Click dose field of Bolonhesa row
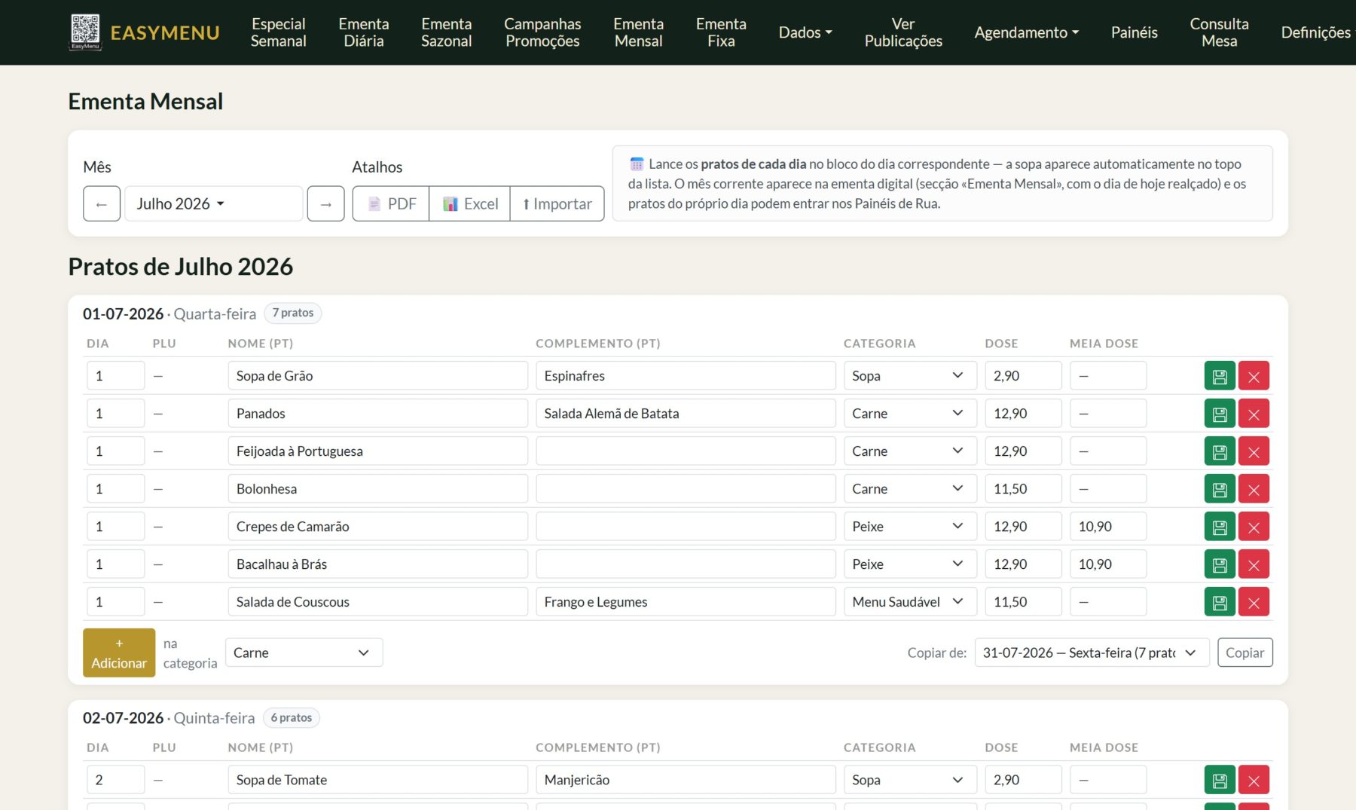 click(1023, 489)
